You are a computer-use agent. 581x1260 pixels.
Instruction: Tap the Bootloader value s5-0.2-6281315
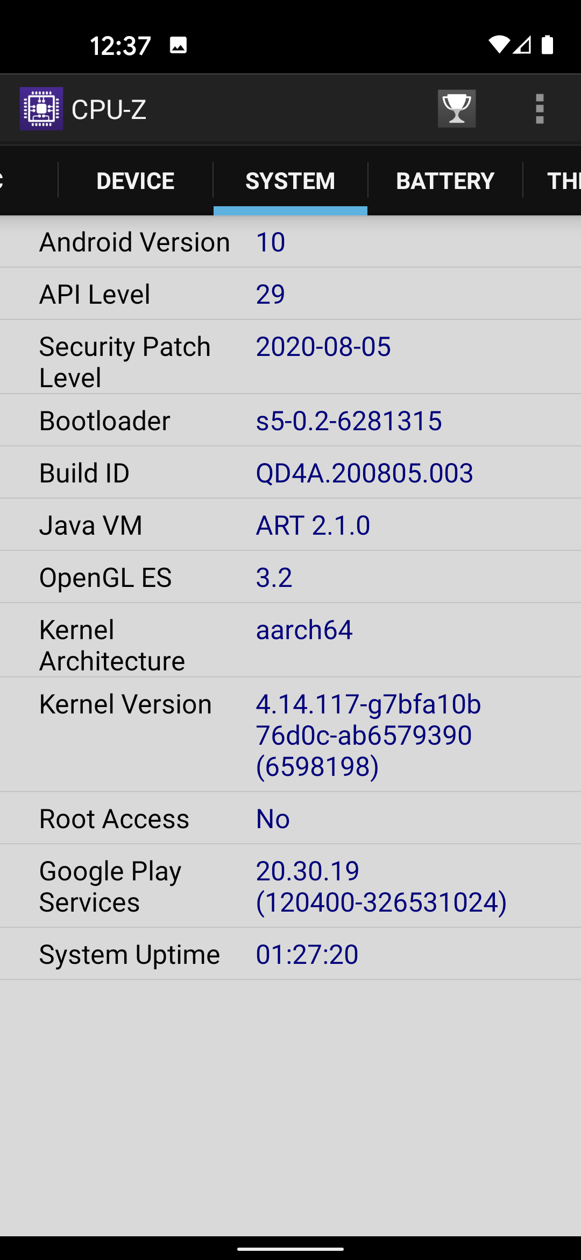(x=349, y=421)
